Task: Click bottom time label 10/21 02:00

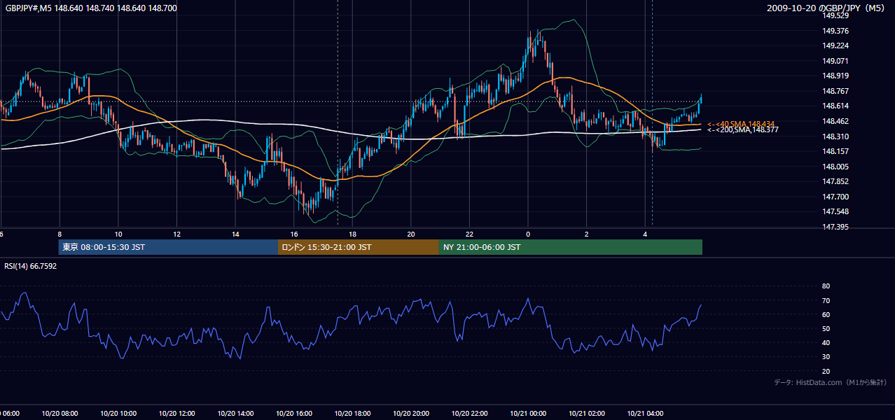Action: [586, 414]
